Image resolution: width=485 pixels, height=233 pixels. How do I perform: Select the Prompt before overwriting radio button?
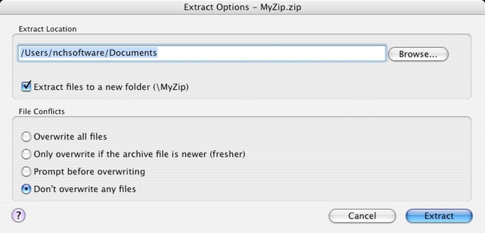[27, 172]
